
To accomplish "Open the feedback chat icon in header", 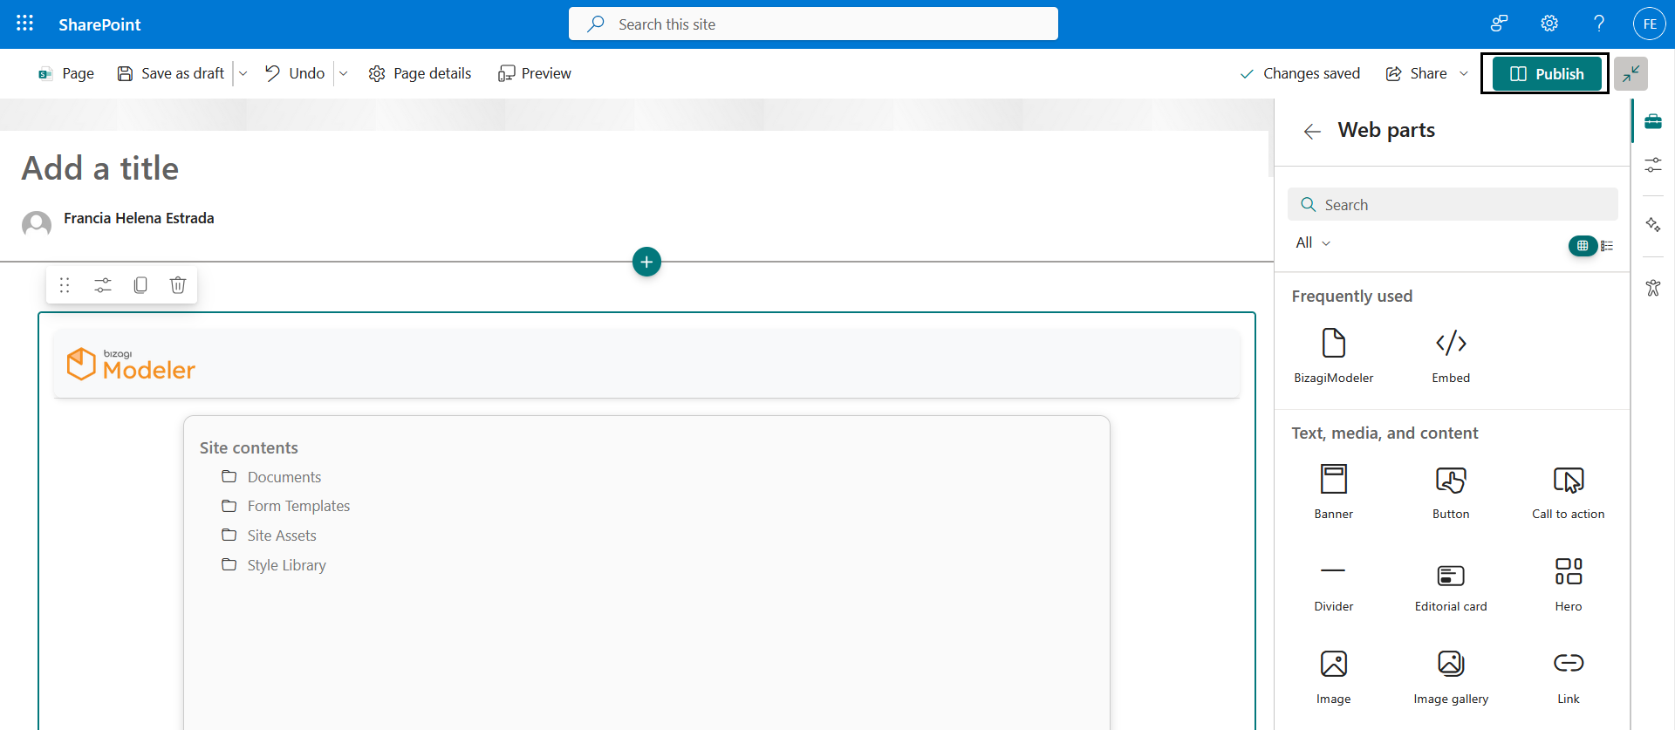I will [x=1499, y=24].
